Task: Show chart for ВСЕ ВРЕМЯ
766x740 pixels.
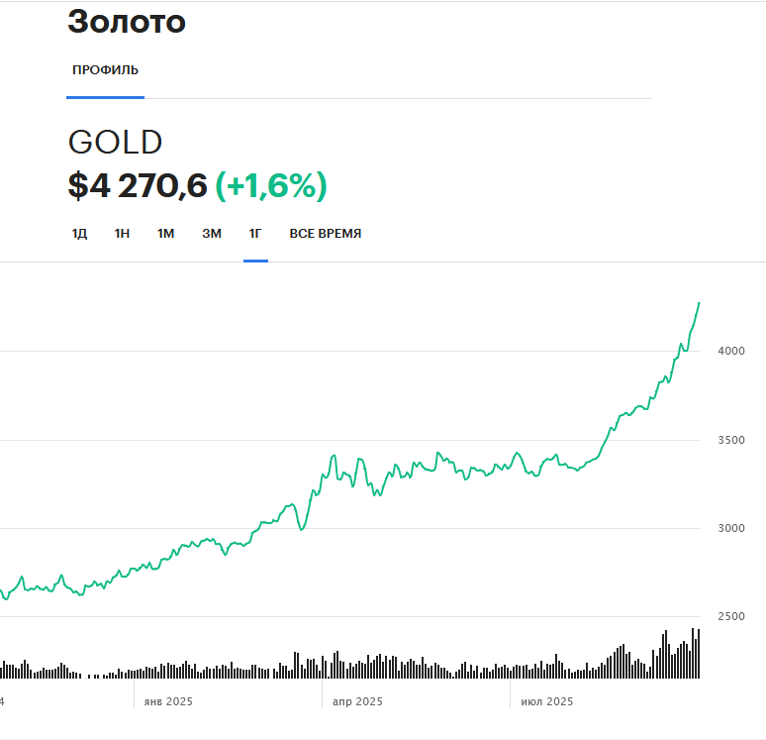Action: tap(325, 234)
